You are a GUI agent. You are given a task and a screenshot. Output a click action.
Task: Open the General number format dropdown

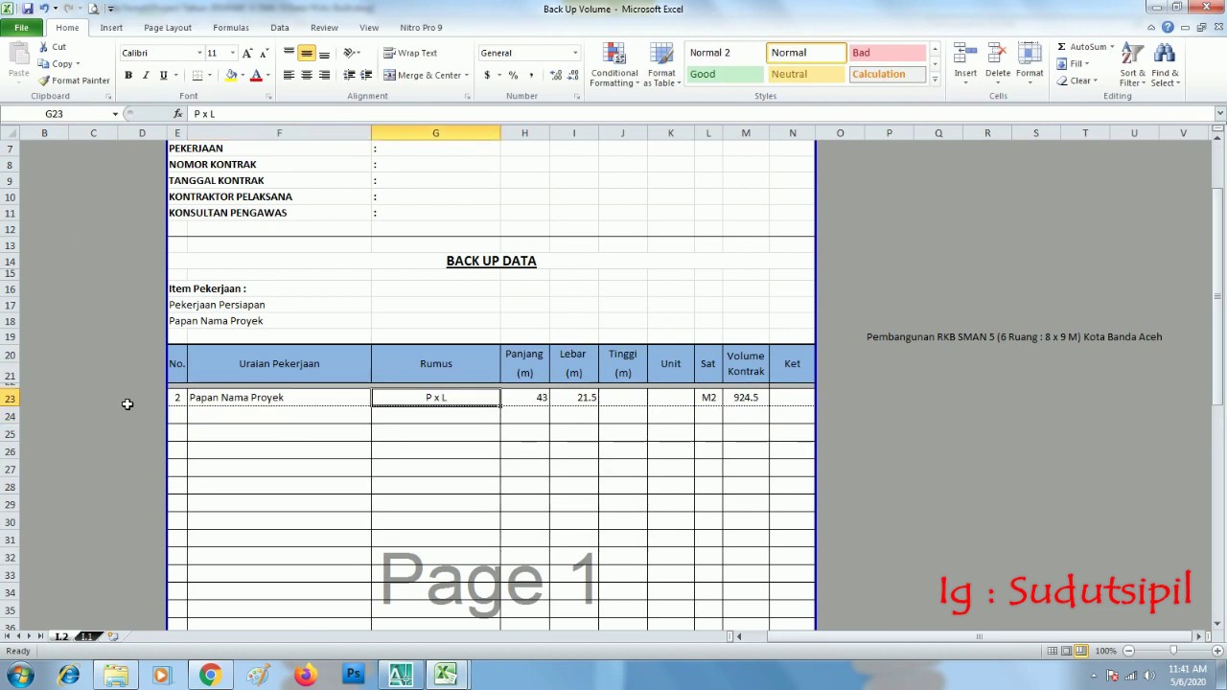(x=575, y=53)
